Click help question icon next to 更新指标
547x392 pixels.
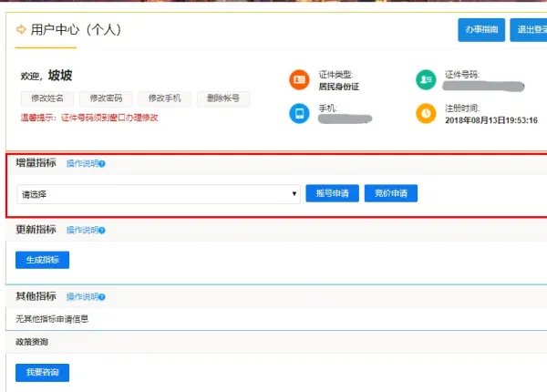101,230
